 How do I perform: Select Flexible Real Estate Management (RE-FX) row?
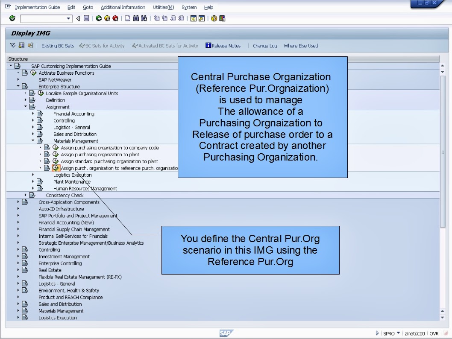(80, 277)
